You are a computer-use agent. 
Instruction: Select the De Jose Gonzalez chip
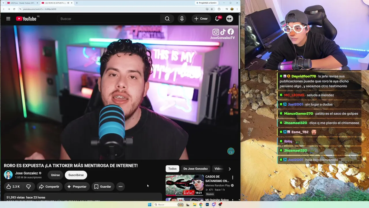pyautogui.click(x=195, y=169)
